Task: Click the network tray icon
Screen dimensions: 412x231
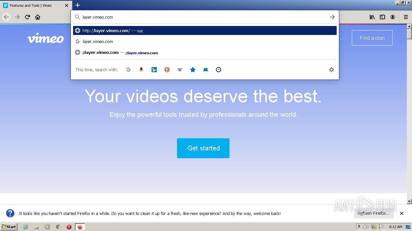Action: (x=374, y=227)
